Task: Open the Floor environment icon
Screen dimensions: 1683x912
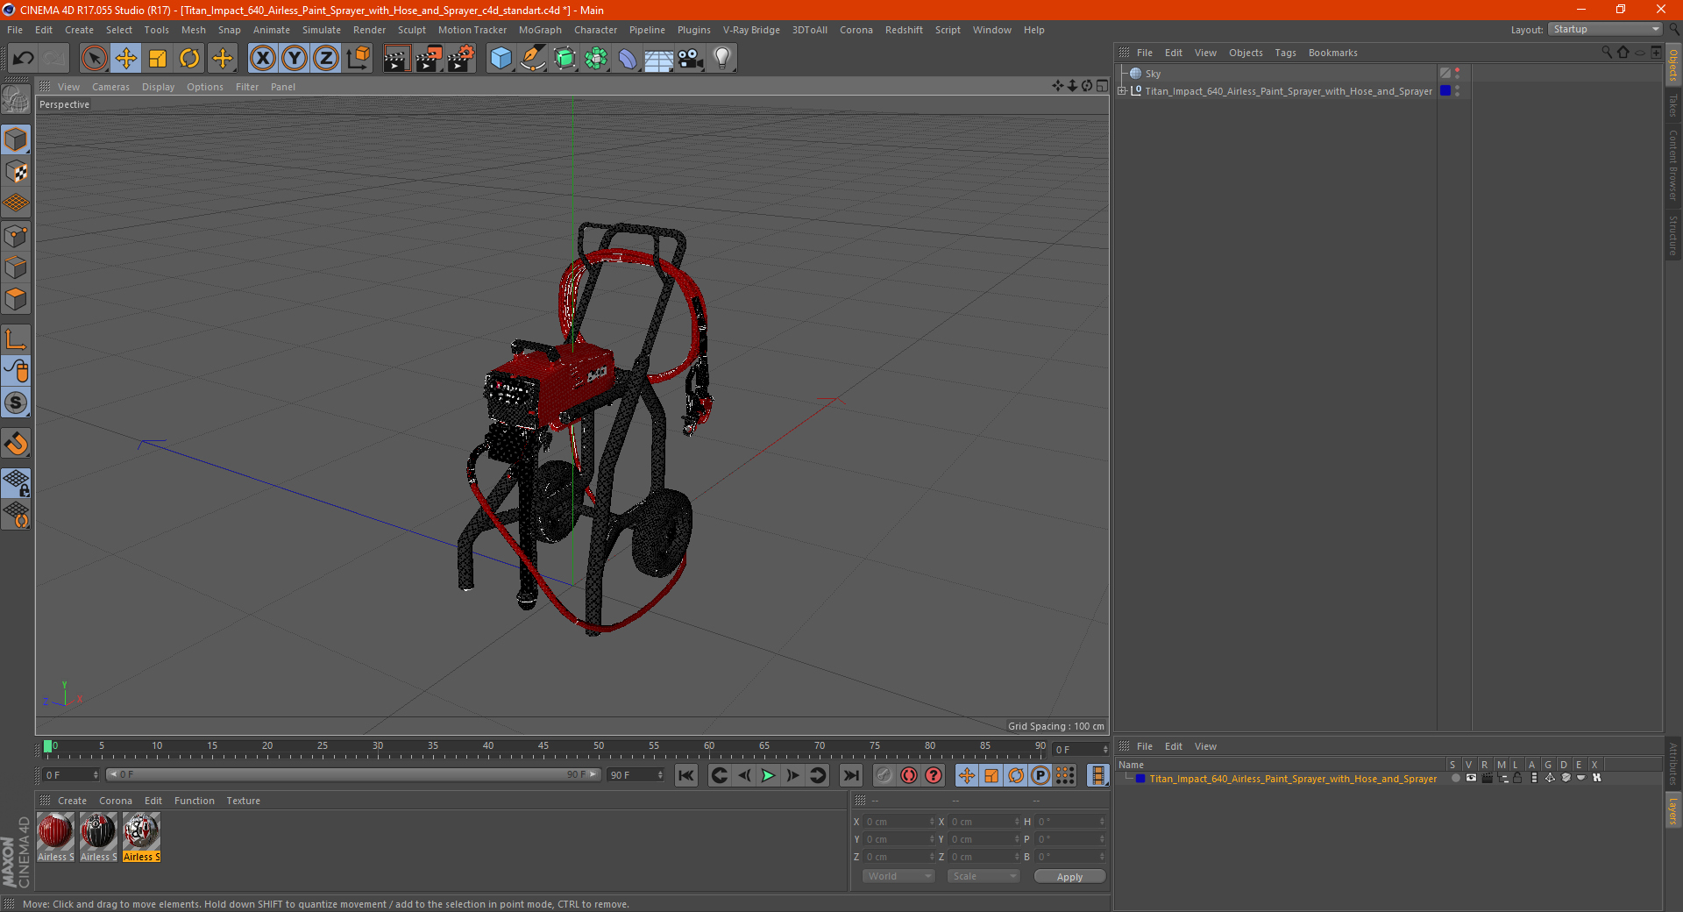Action: coord(659,59)
